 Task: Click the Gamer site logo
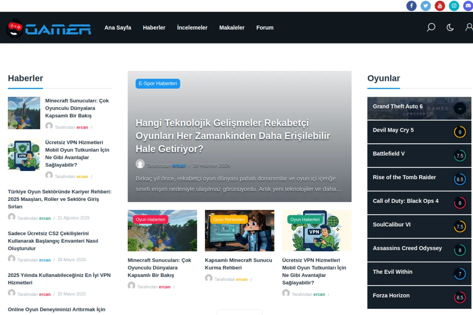click(49, 28)
